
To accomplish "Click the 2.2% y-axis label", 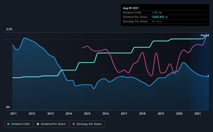I will pos(9,29).
